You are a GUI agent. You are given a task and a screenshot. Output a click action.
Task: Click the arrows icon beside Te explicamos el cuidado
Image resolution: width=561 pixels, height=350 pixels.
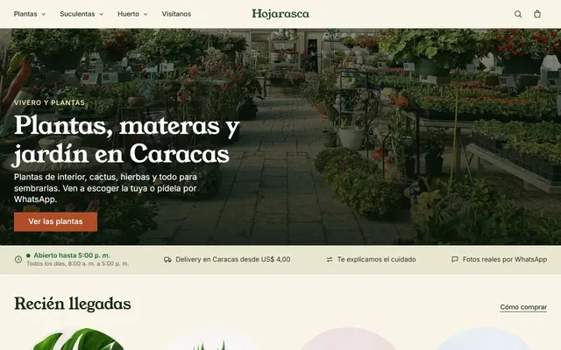tap(330, 260)
